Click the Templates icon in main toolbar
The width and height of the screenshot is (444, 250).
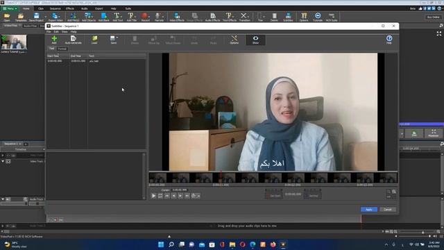(x=21, y=17)
